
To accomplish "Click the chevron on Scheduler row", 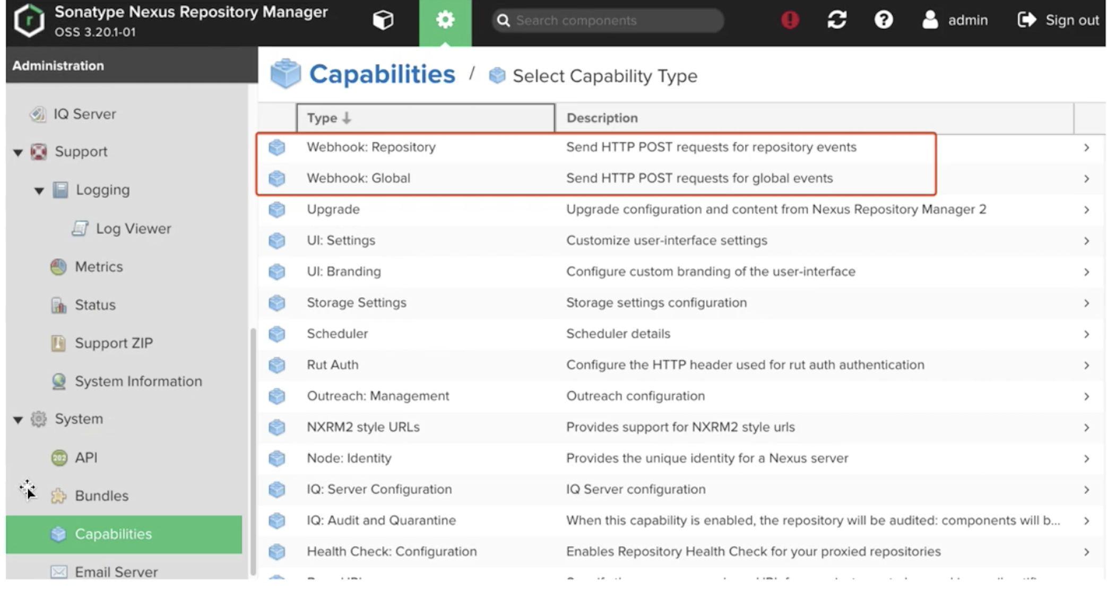I will (x=1086, y=334).
